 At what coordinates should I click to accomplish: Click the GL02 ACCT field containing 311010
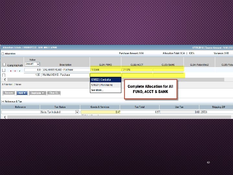137,70
